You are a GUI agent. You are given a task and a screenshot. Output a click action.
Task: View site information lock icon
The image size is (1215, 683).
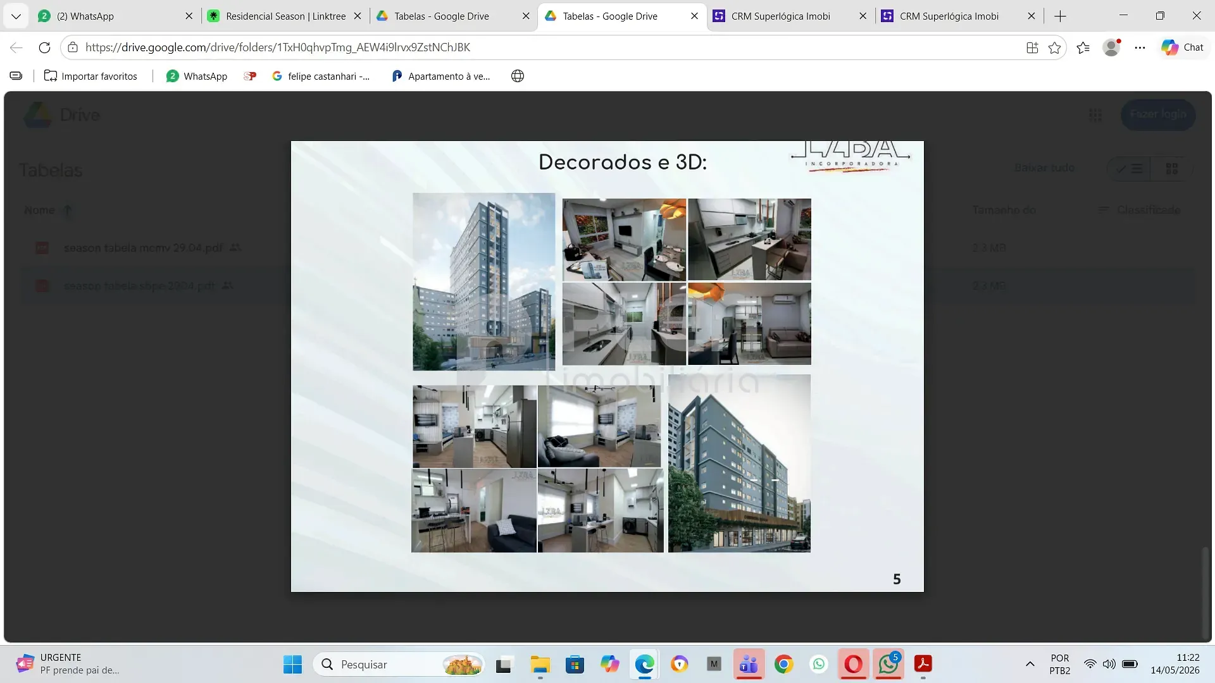tap(73, 47)
